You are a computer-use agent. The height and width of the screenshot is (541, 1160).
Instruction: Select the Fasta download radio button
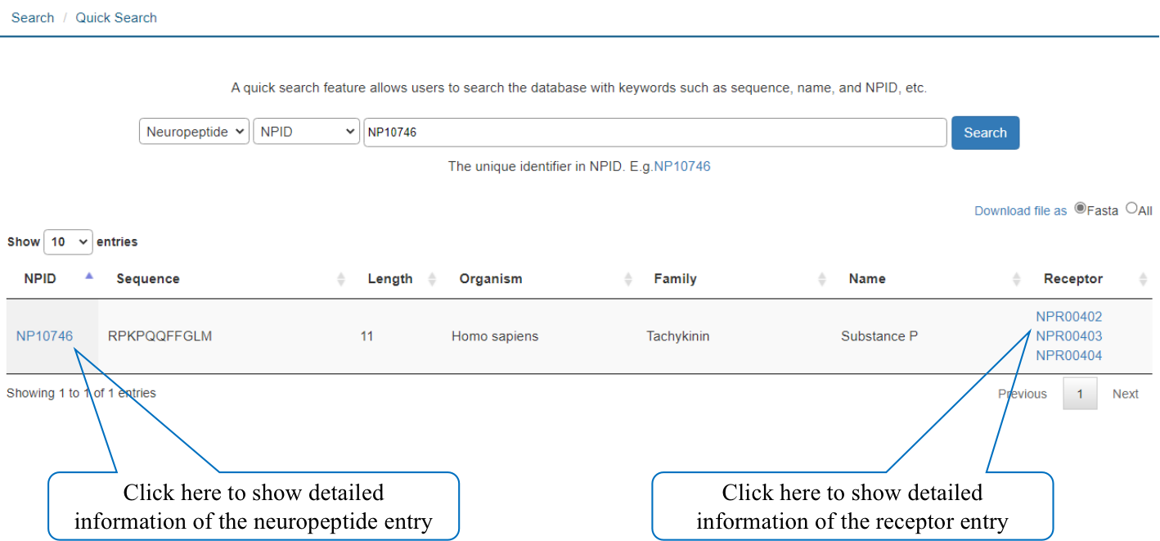pos(1080,209)
